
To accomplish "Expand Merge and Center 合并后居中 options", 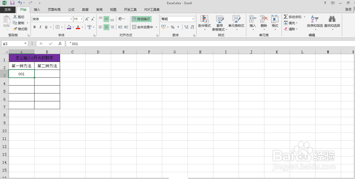I will (156, 27).
